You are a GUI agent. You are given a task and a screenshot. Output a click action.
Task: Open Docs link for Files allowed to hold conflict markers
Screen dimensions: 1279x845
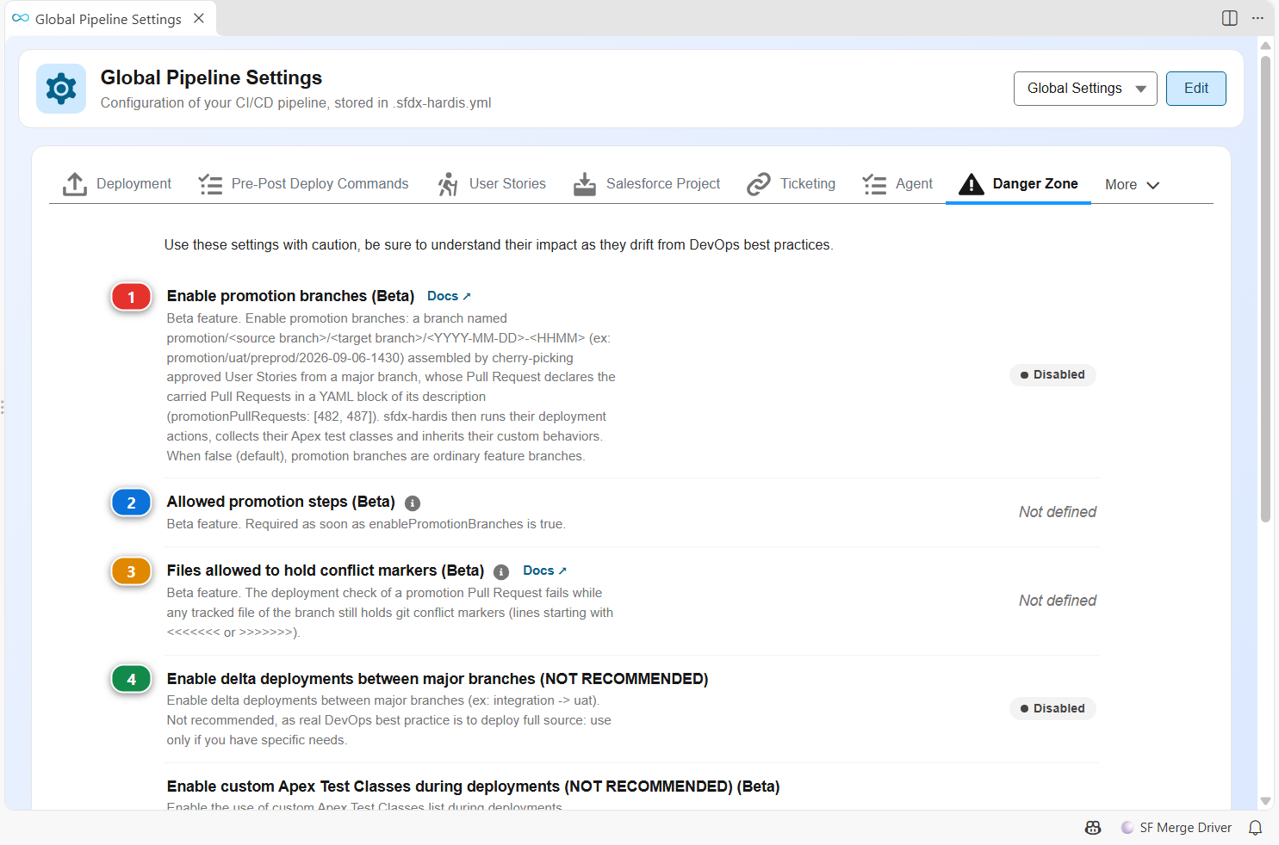[545, 571]
